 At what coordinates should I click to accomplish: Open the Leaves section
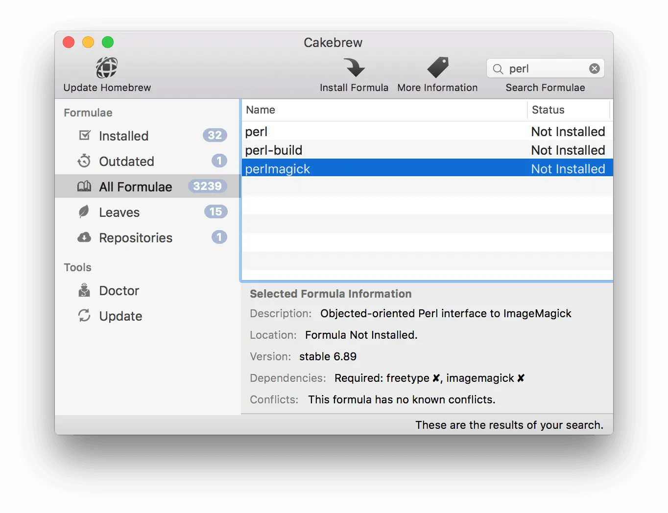147,212
